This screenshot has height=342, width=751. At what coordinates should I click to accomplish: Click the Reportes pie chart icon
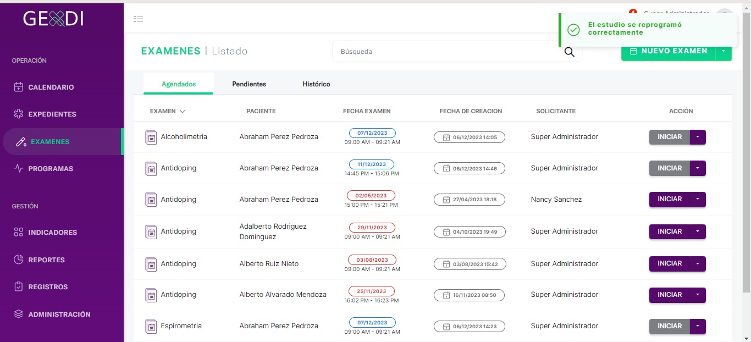pos(19,260)
